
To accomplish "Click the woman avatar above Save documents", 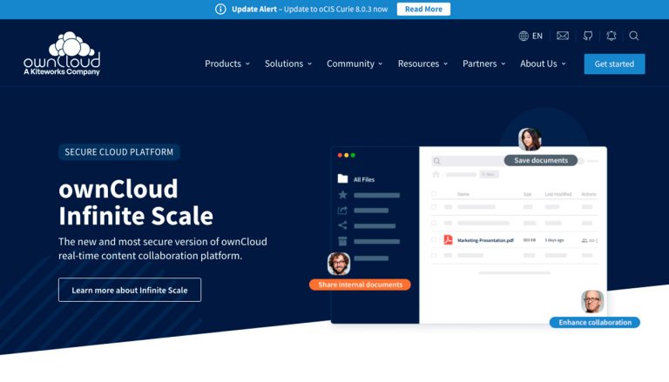I will tap(530, 139).
